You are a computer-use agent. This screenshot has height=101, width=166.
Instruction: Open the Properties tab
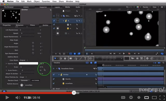click(7, 25)
